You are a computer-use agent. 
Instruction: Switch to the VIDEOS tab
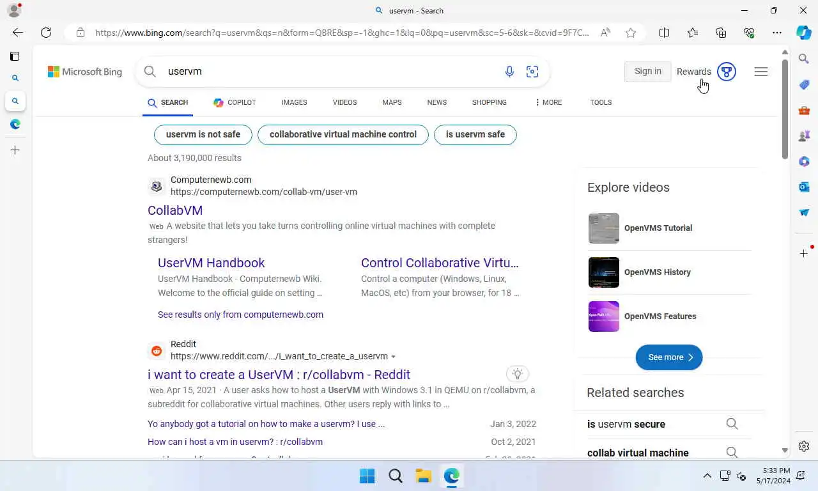pos(344,102)
